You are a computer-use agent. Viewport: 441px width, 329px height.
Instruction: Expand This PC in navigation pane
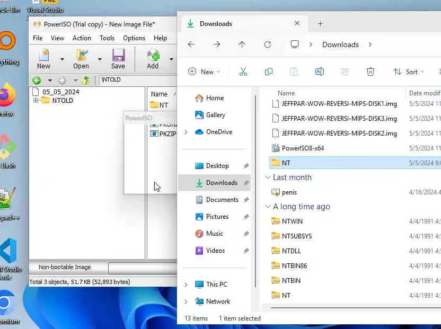click(186, 284)
